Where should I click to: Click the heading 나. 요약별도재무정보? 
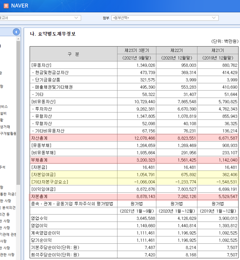[x=53, y=34]
